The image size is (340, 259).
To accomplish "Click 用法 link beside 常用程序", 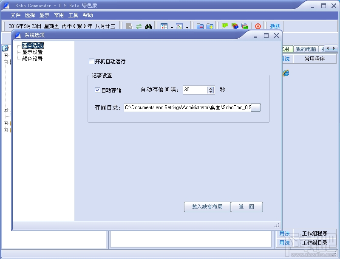I will 286,59.
